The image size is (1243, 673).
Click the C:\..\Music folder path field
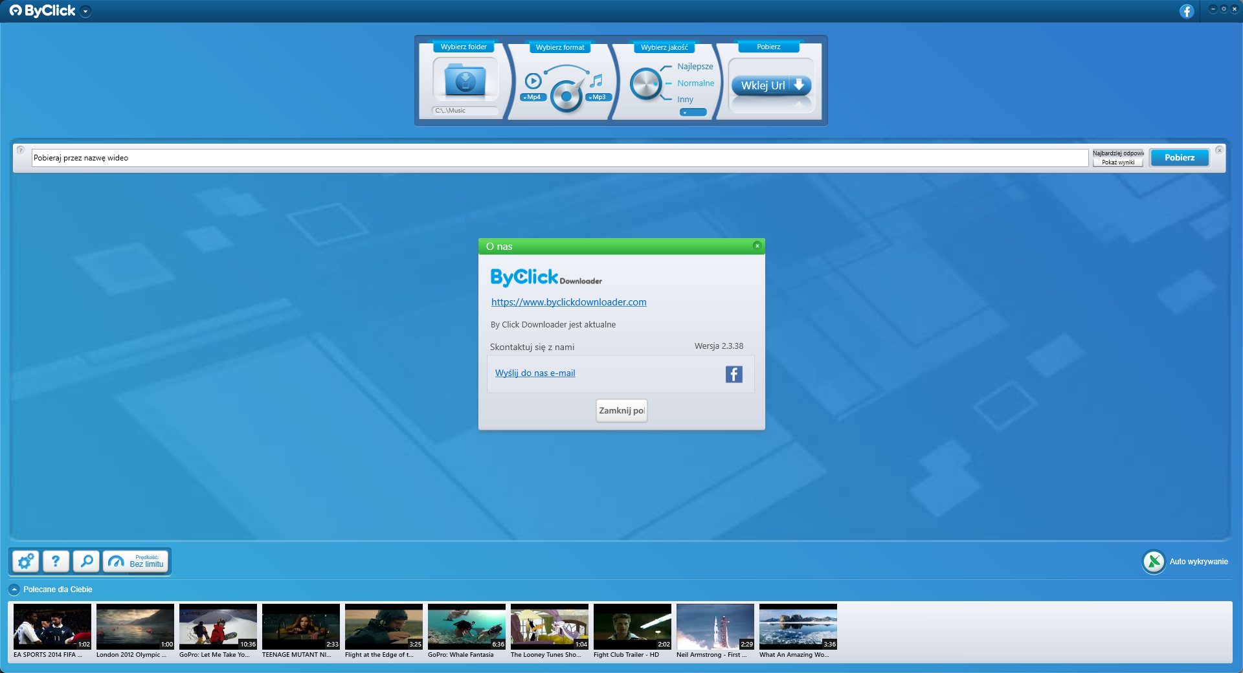pyautogui.click(x=465, y=111)
